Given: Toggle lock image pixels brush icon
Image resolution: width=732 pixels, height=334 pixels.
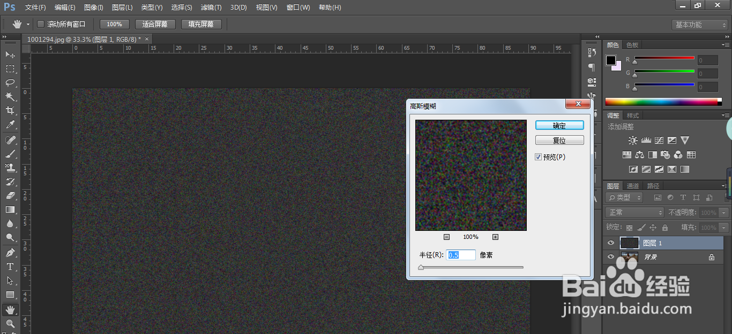Looking at the screenshot, I should [x=641, y=228].
